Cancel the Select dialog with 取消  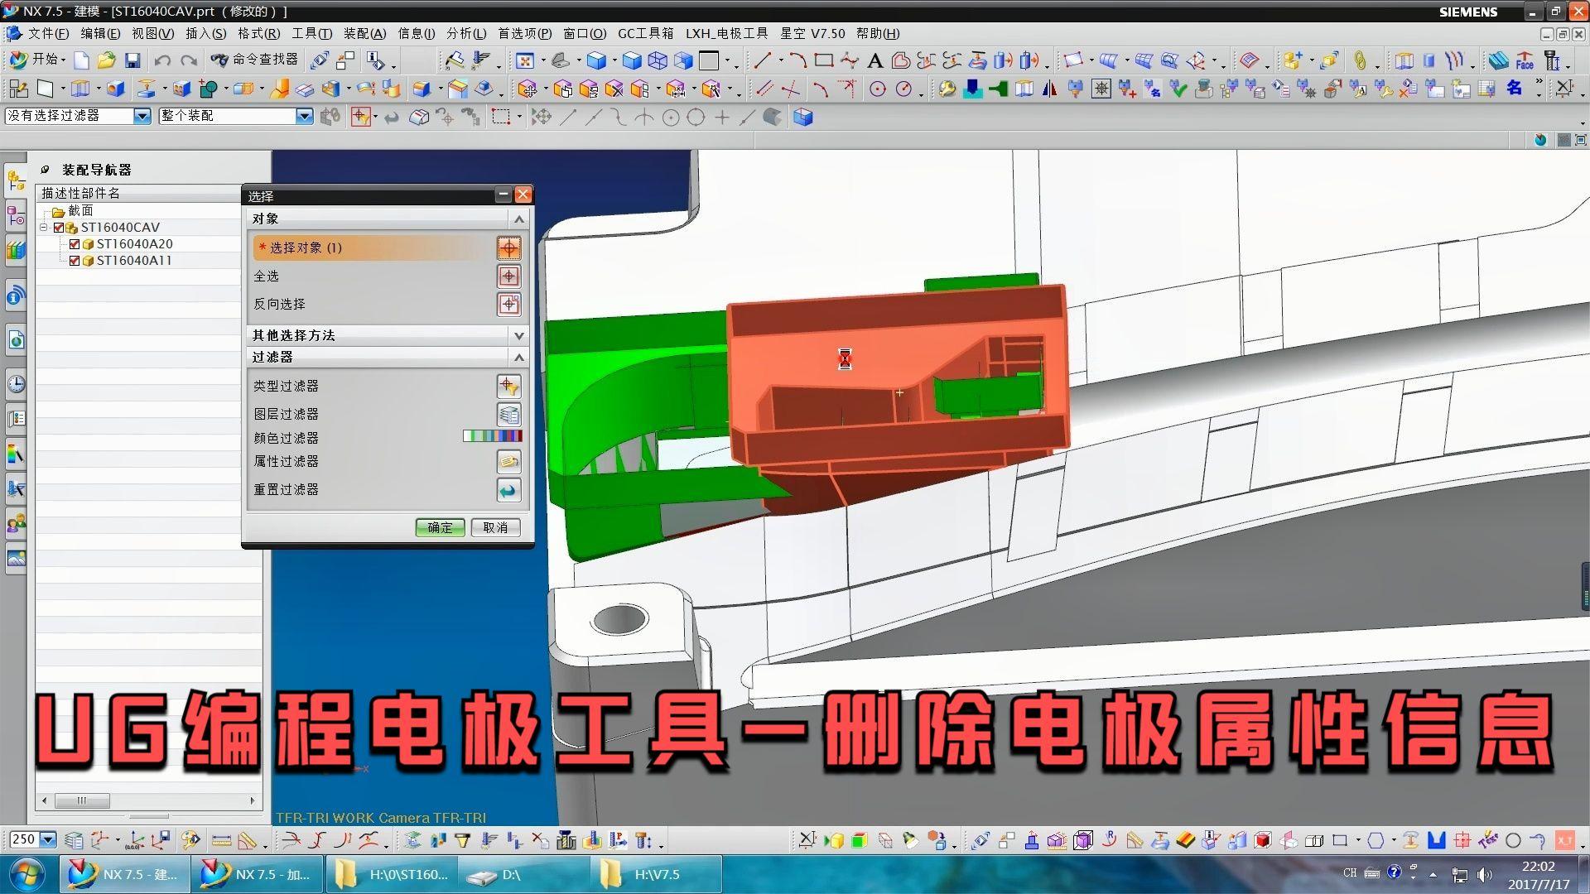(494, 527)
